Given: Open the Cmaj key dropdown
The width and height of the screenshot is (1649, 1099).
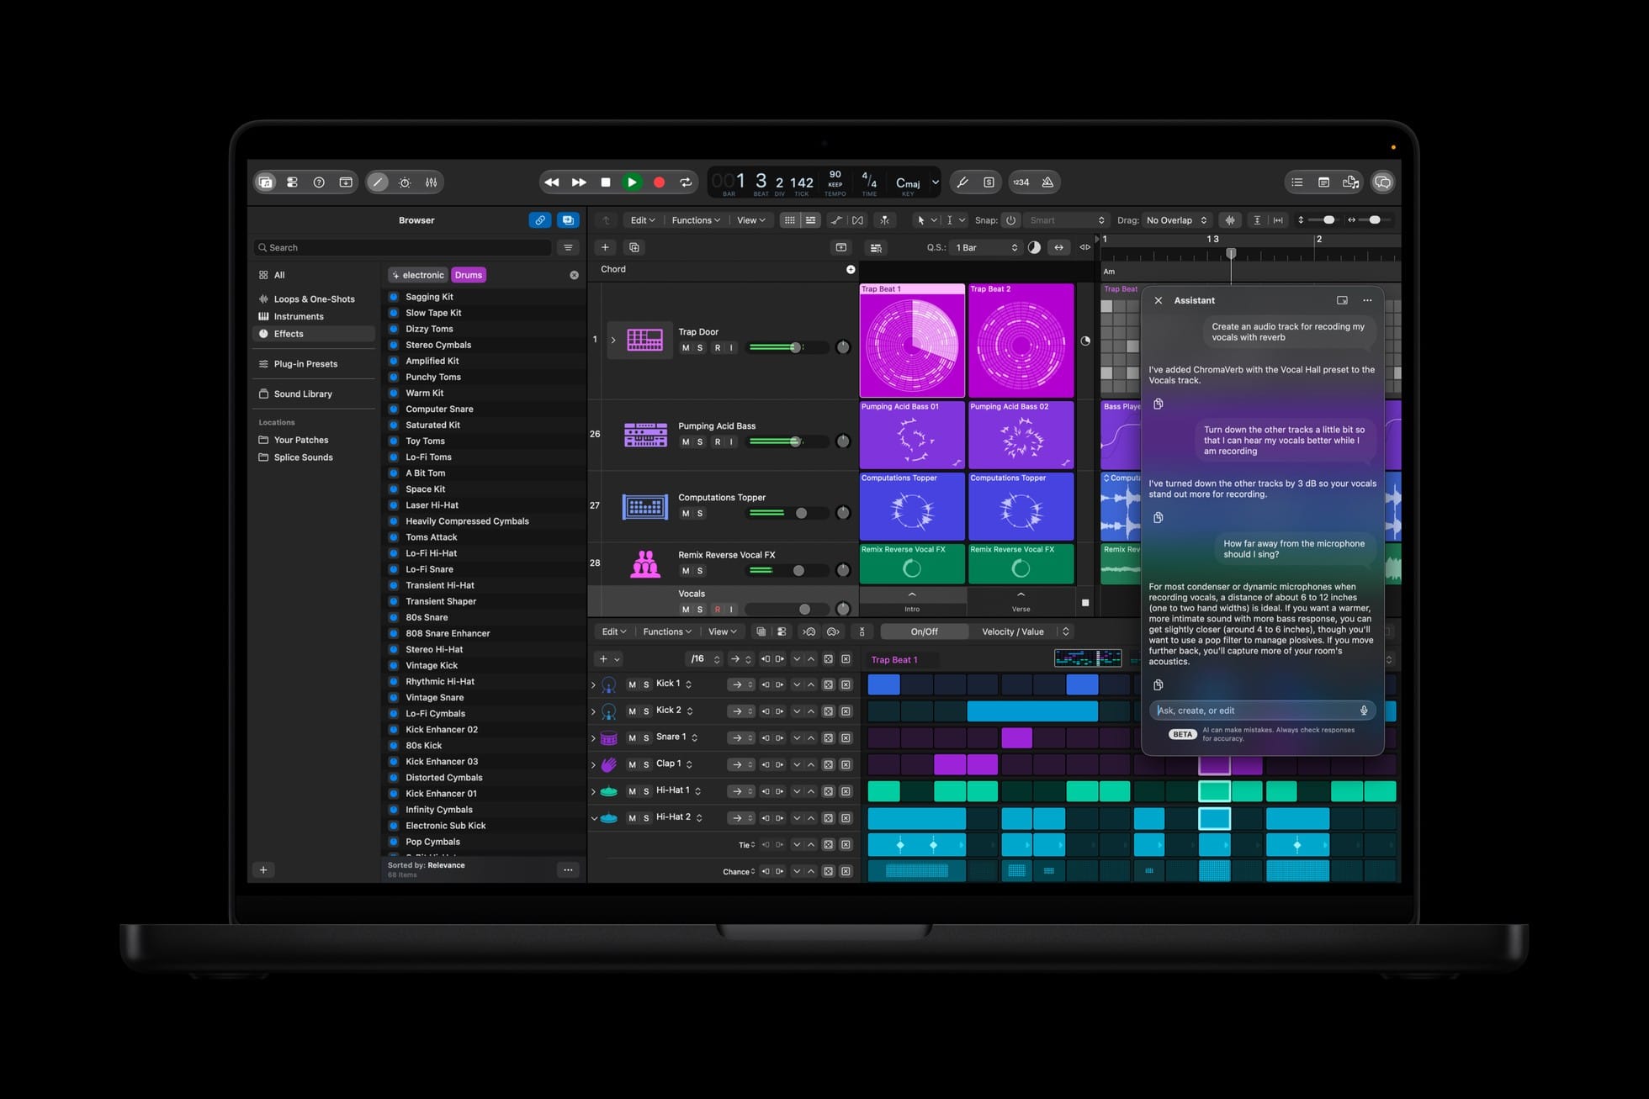Looking at the screenshot, I should point(916,182).
